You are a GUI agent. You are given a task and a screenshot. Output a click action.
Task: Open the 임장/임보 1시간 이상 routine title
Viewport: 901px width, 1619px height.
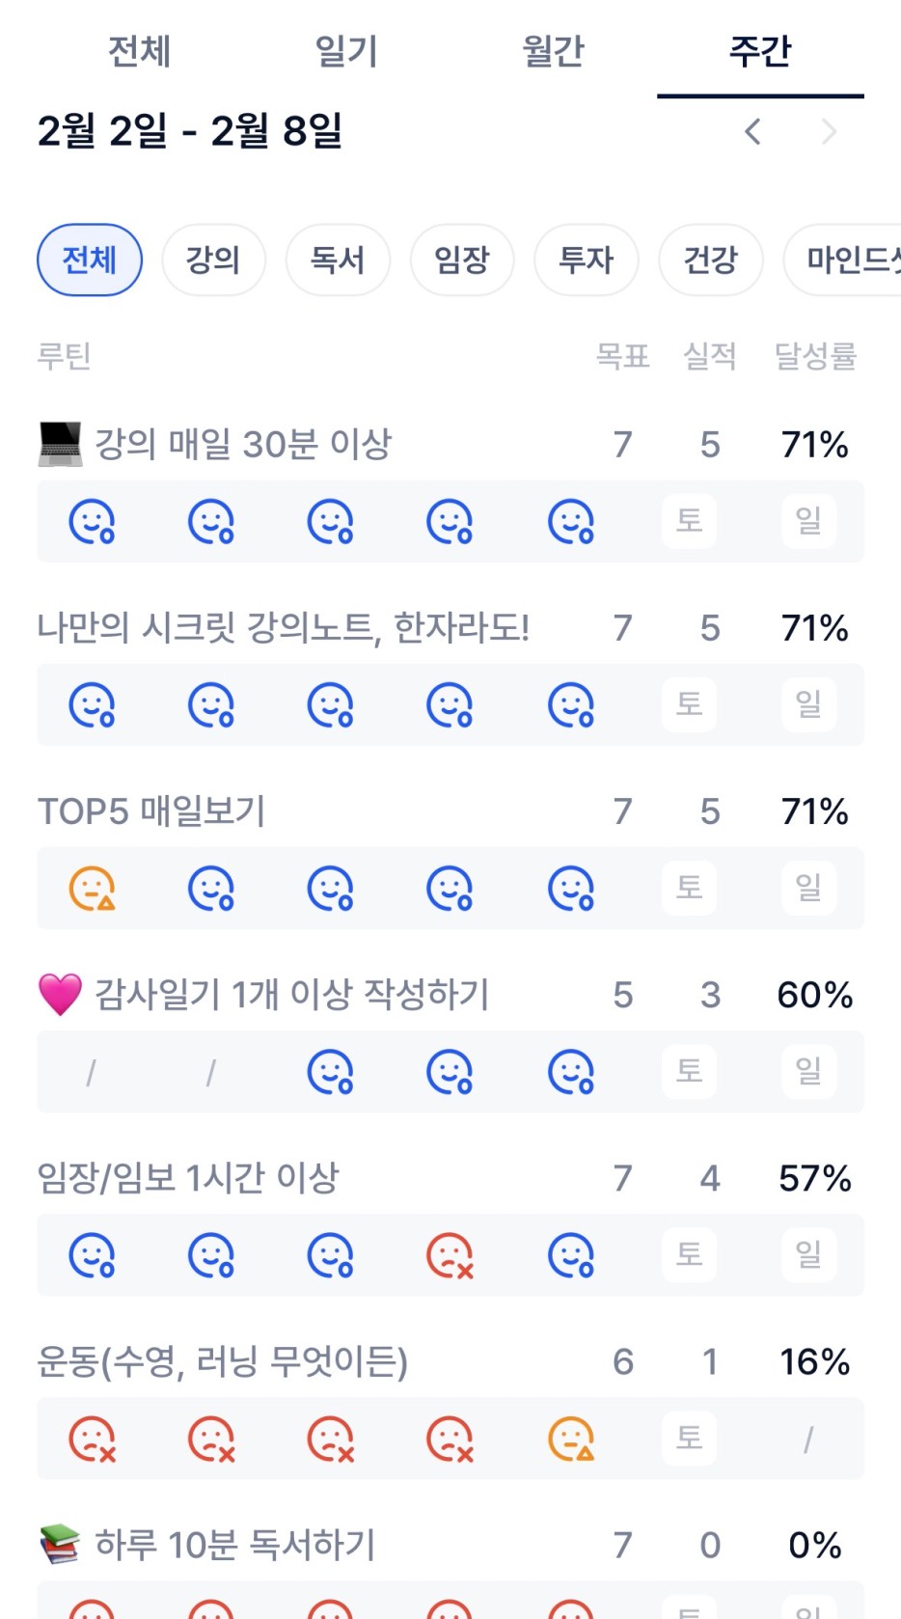[x=188, y=1178]
